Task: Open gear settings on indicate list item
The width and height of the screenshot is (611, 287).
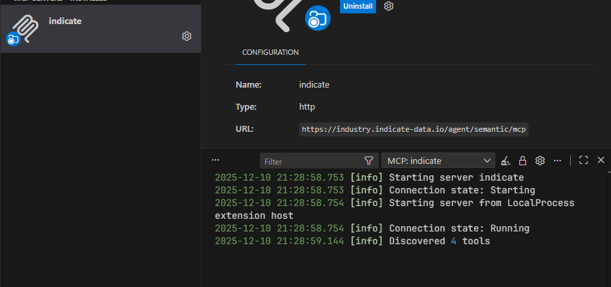Action: [187, 36]
